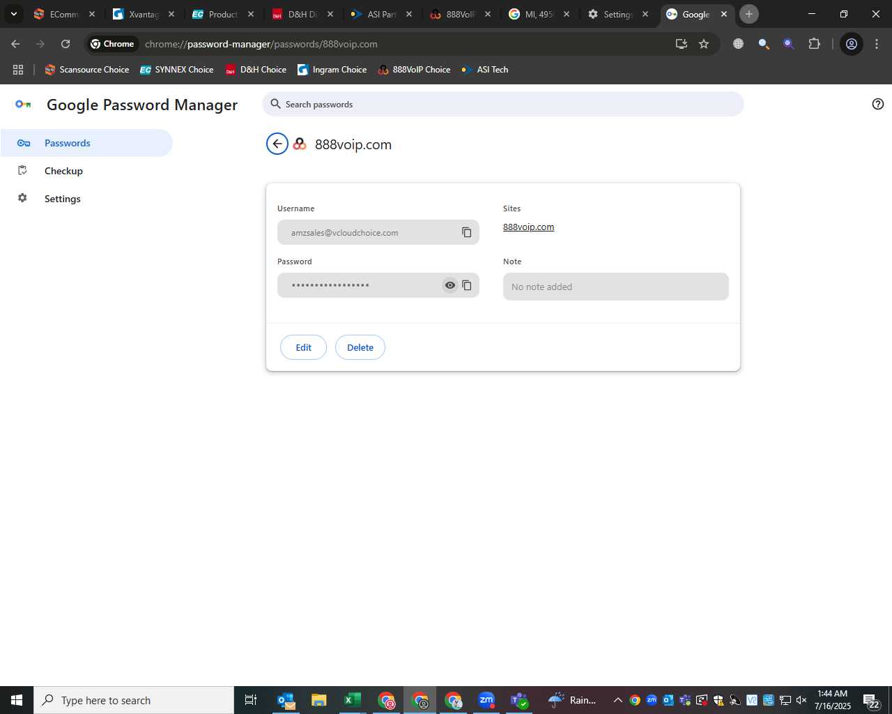
Task: Close the Settings tab
Action: click(x=645, y=14)
